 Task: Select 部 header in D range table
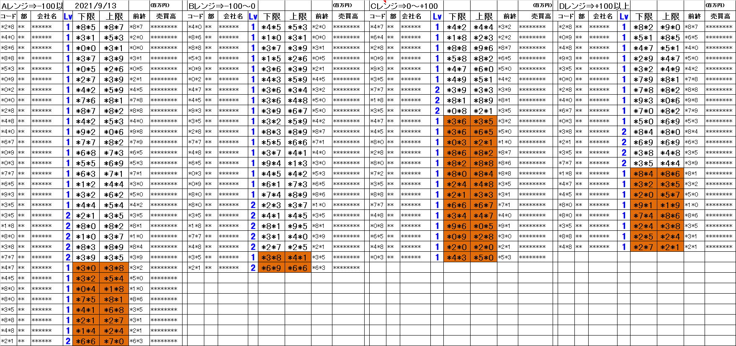tap(582, 16)
